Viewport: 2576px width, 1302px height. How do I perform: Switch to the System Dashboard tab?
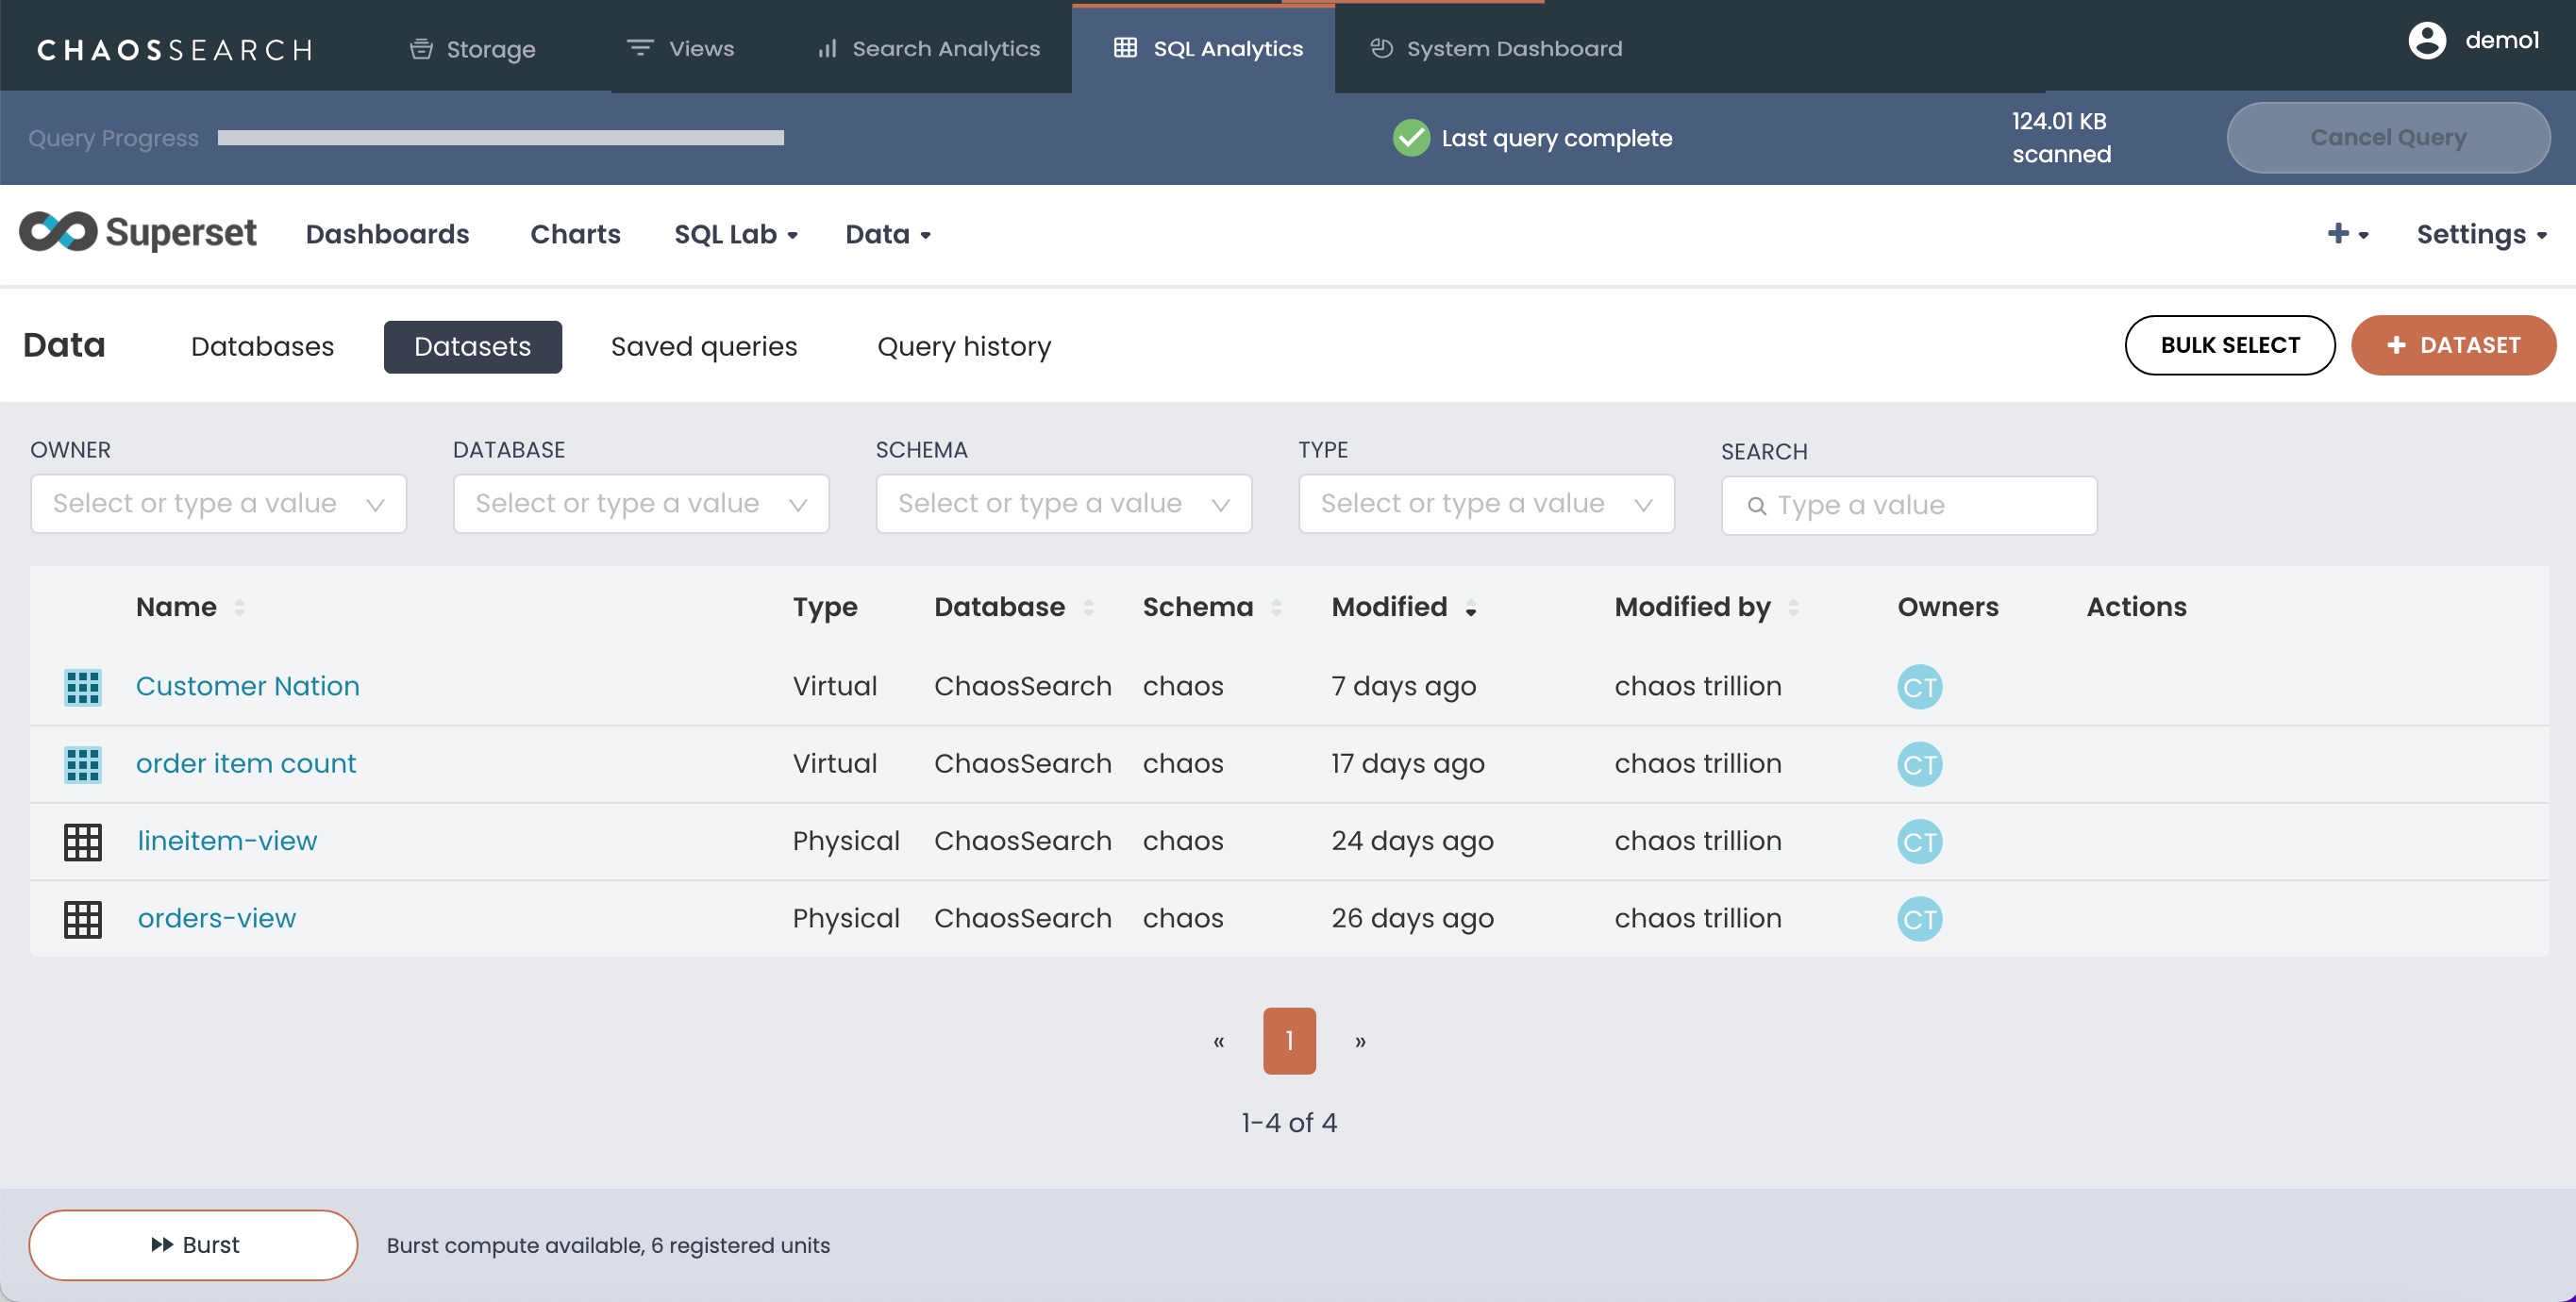click(1495, 48)
